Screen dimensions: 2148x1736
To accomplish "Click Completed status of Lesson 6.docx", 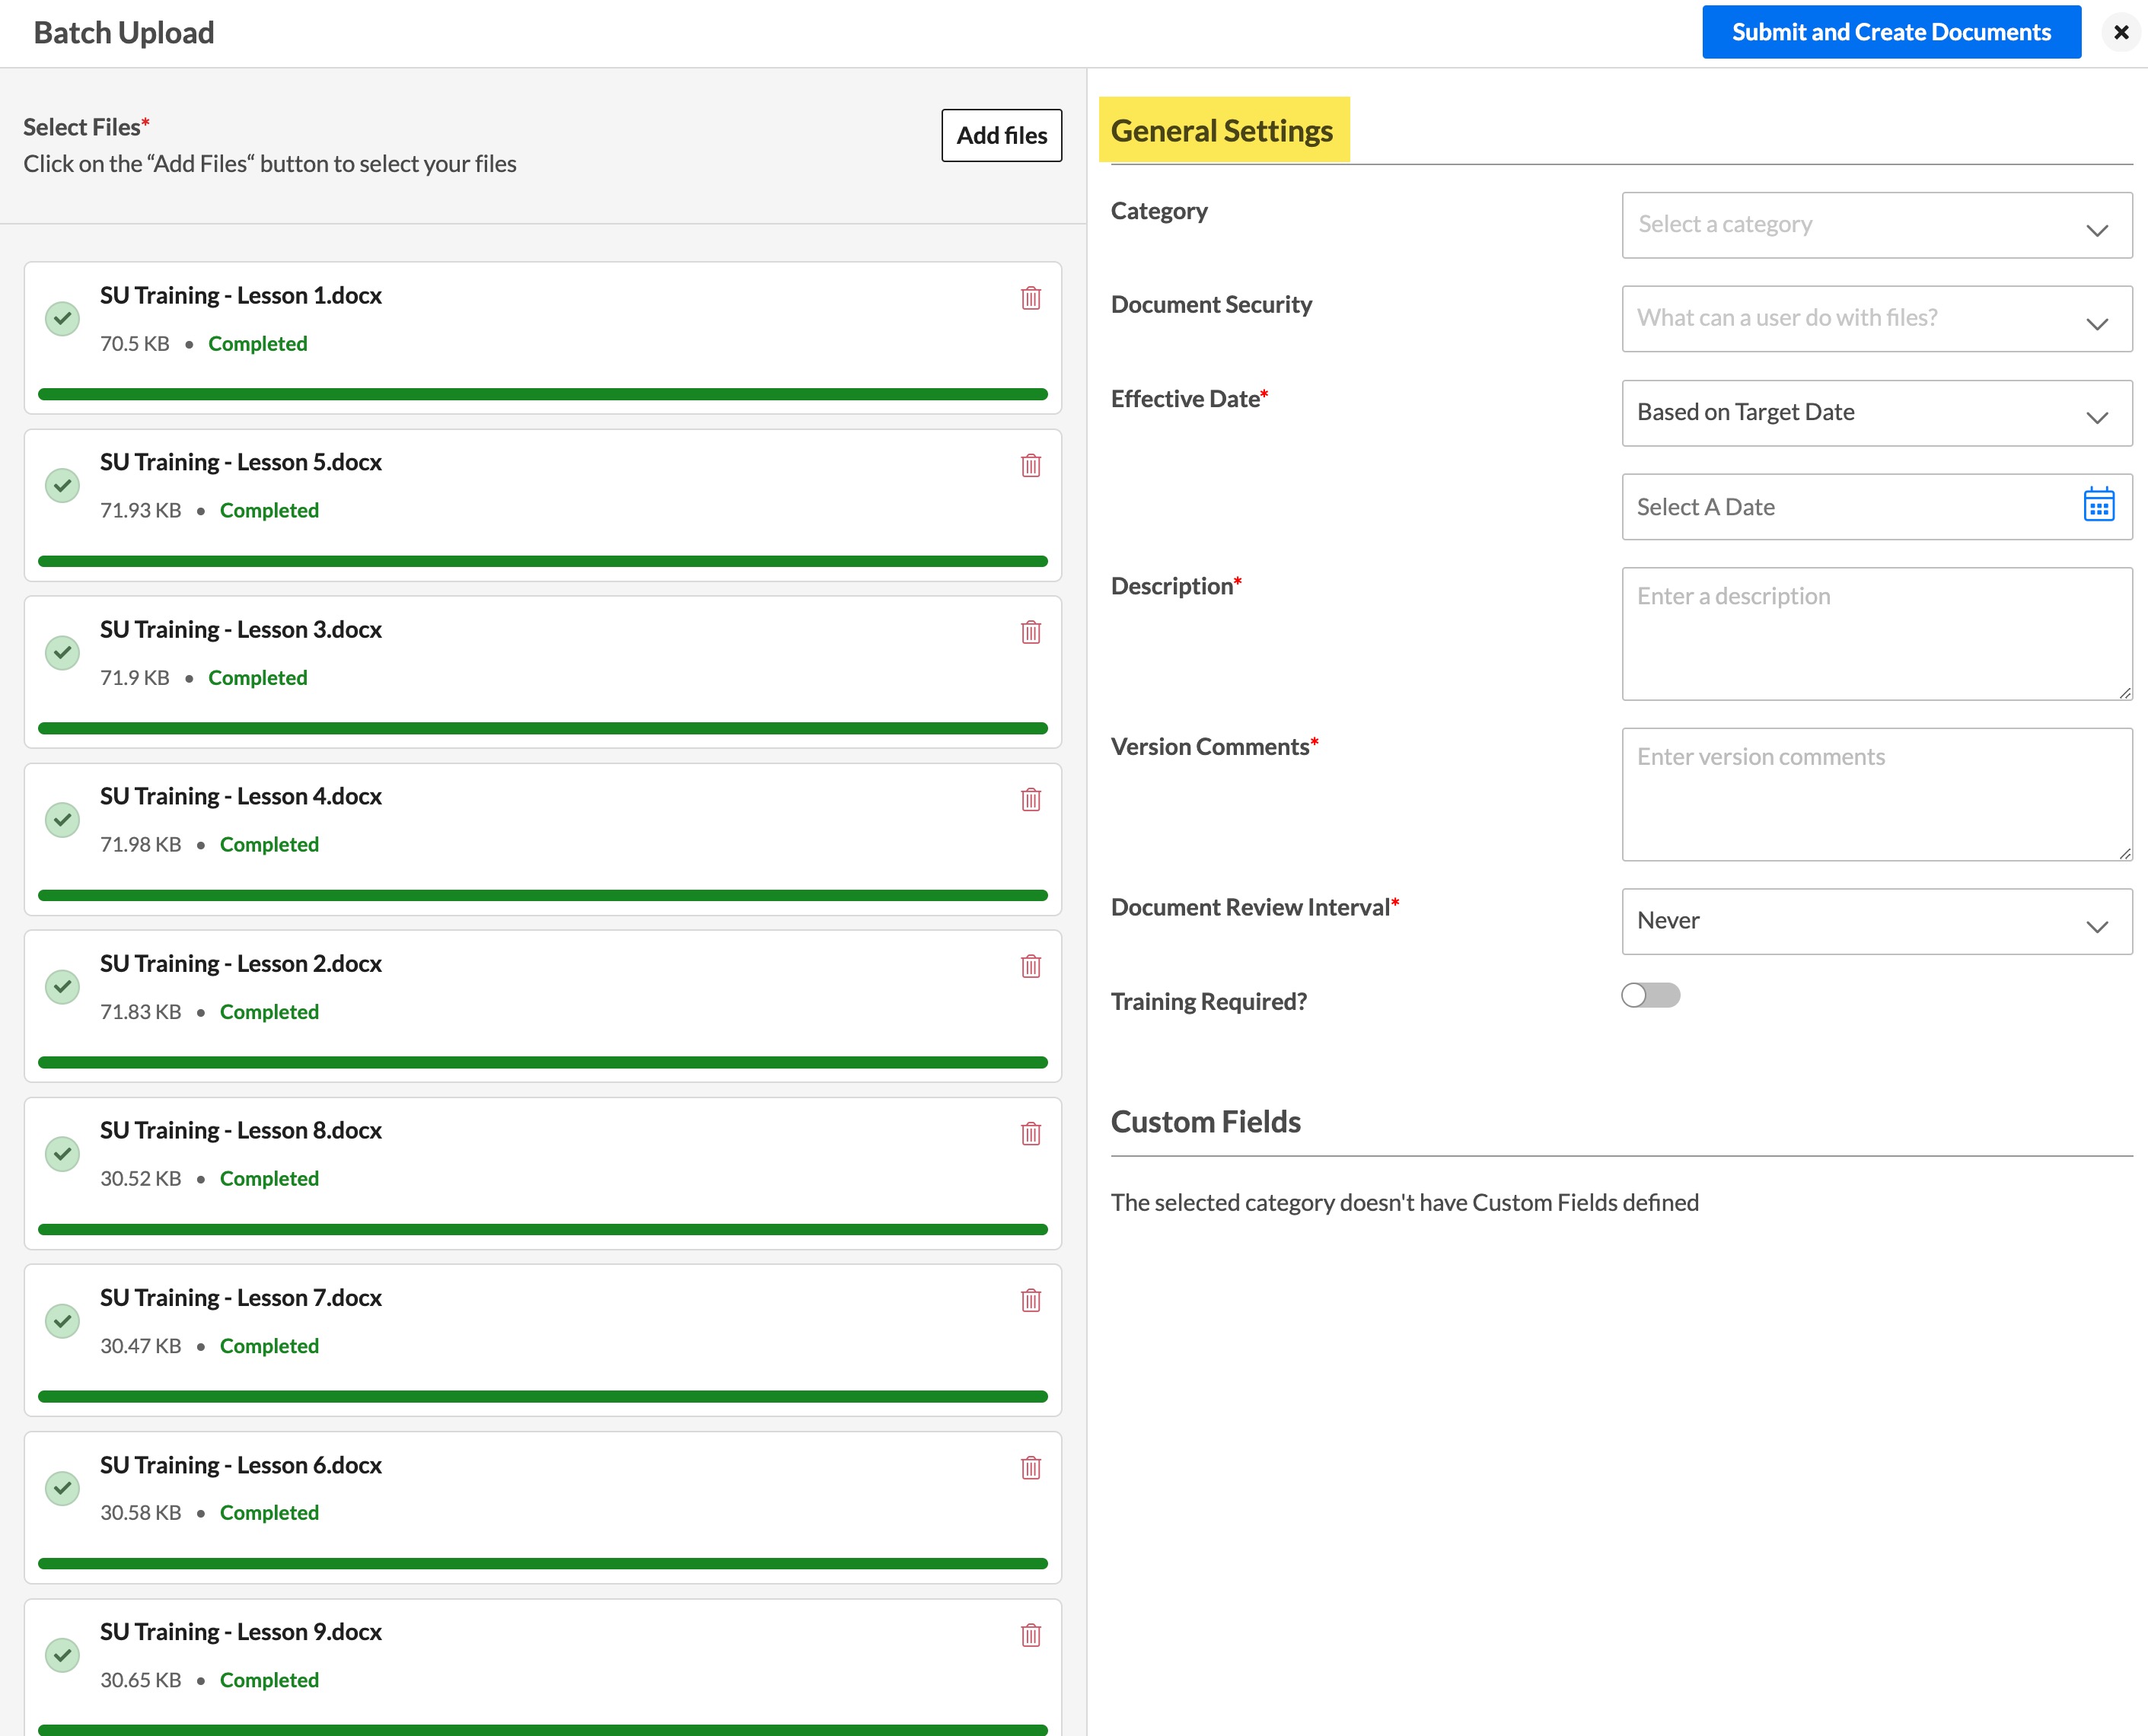I will pyautogui.click(x=270, y=1513).
